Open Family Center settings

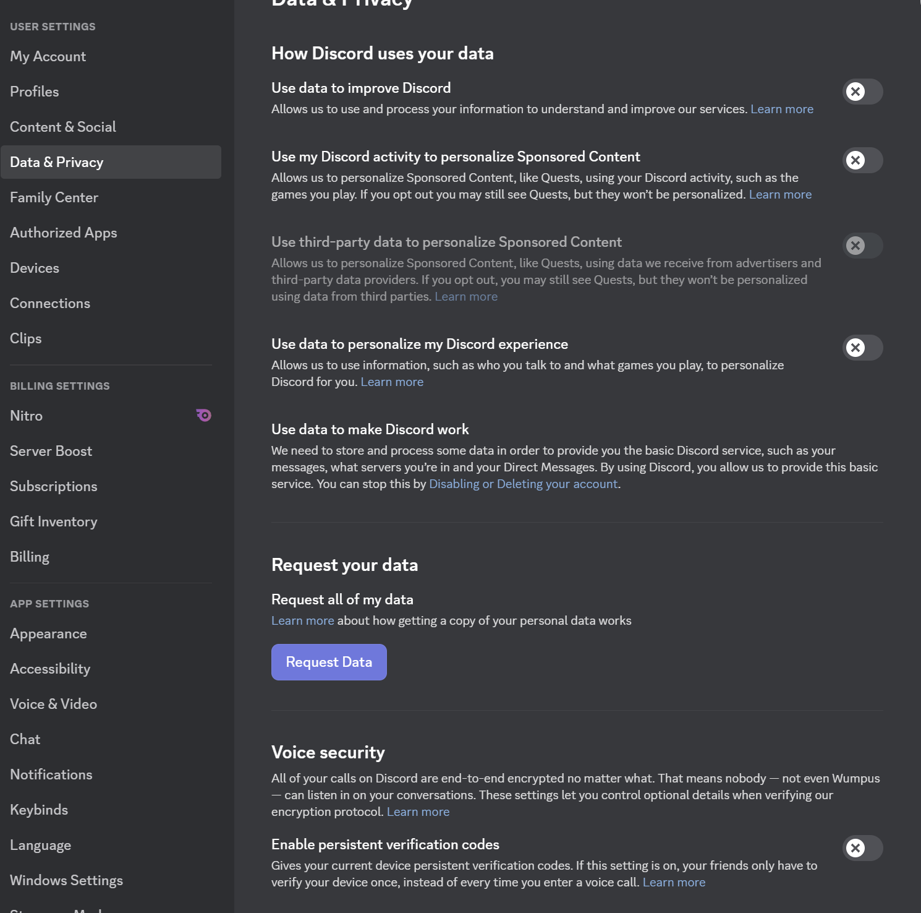point(54,198)
